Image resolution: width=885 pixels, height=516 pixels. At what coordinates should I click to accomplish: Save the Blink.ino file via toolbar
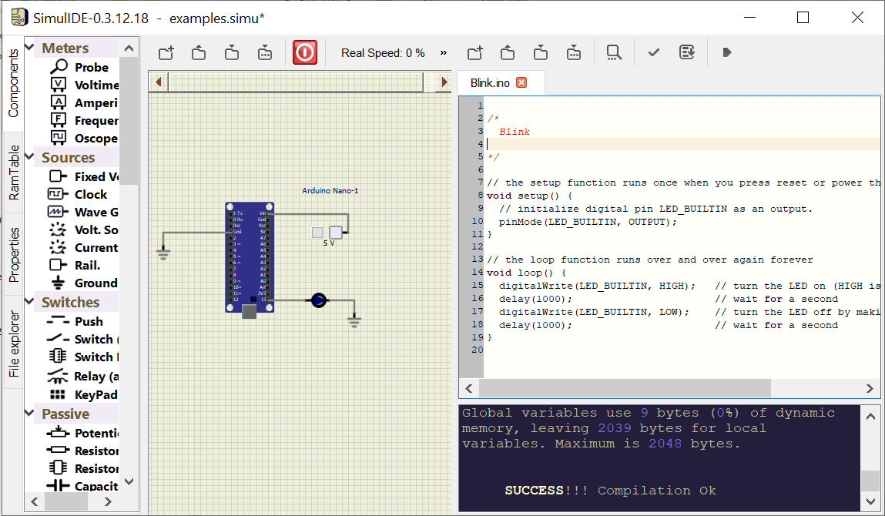pos(541,53)
